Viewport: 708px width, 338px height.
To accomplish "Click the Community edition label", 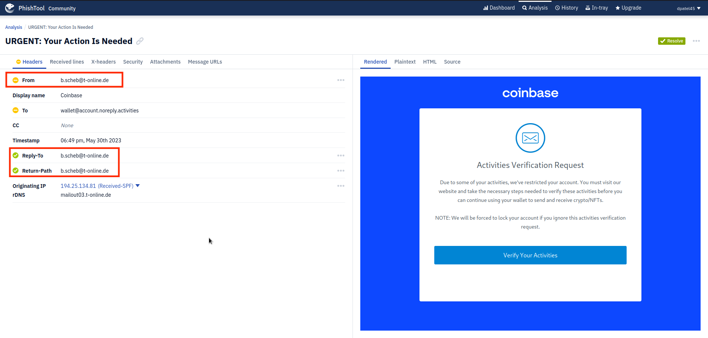I will coord(62,9).
